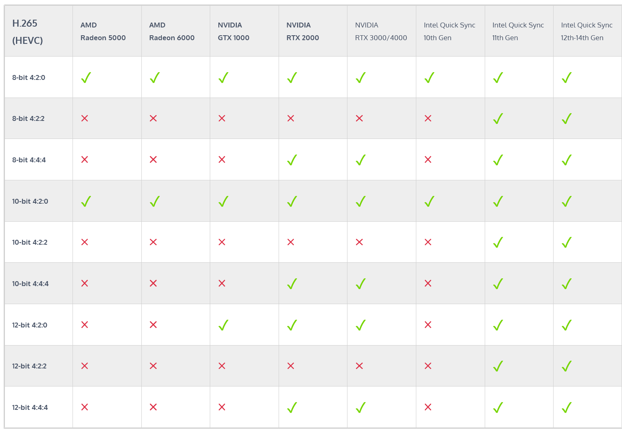Image resolution: width=622 pixels, height=432 pixels.
Task: Click the red X for 8-bit 4:4:4 Intel 10th Gen
Action: coord(428,159)
